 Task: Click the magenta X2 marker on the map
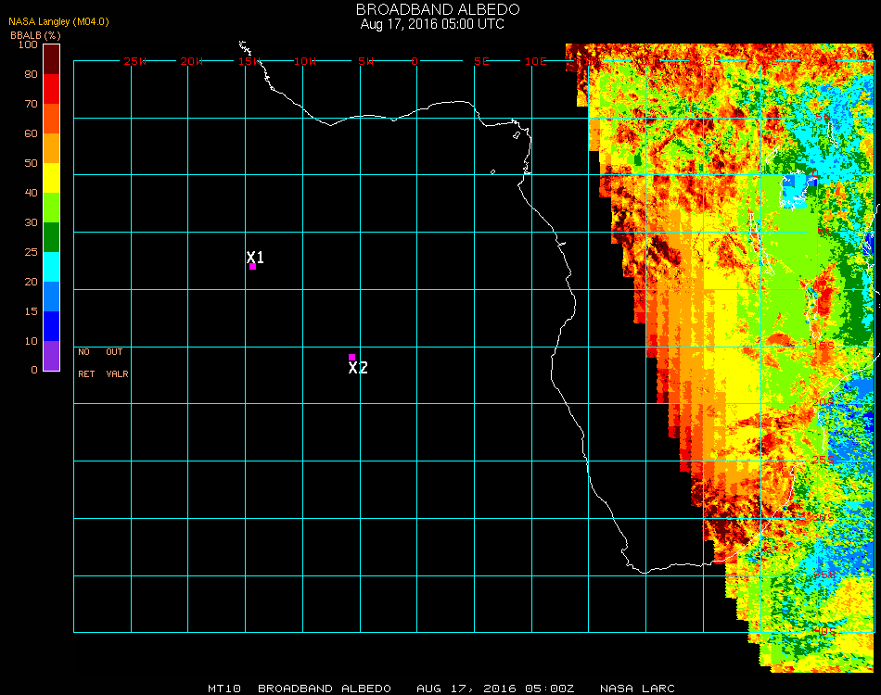351,358
